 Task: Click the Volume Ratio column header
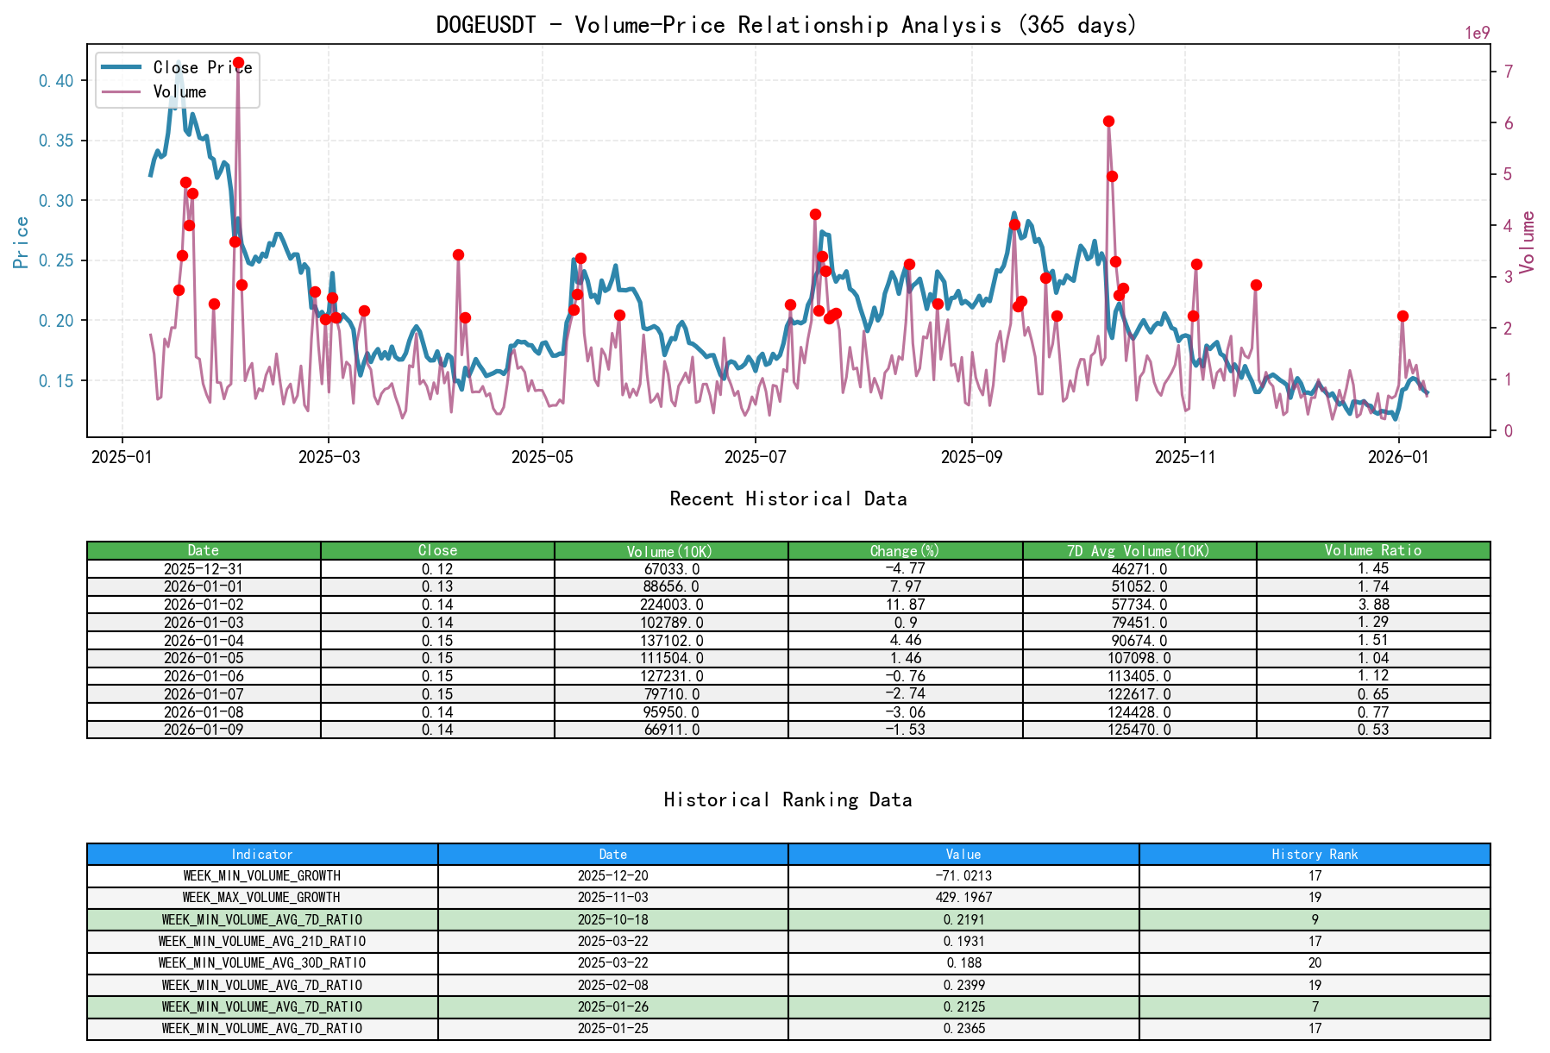coord(1373,550)
